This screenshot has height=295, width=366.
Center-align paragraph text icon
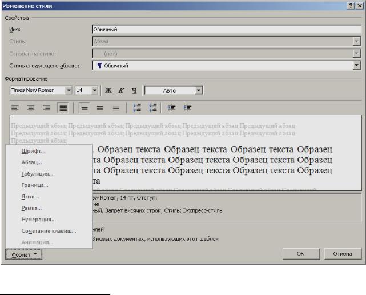31,108
